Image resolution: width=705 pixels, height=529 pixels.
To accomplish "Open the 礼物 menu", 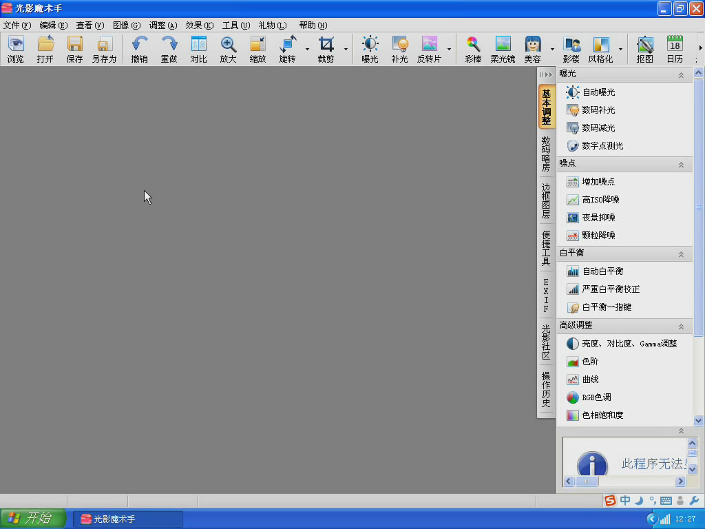I will tap(273, 25).
